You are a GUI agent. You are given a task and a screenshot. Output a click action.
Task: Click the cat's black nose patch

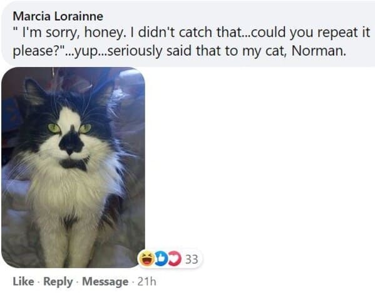pyautogui.click(x=71, y=141)
